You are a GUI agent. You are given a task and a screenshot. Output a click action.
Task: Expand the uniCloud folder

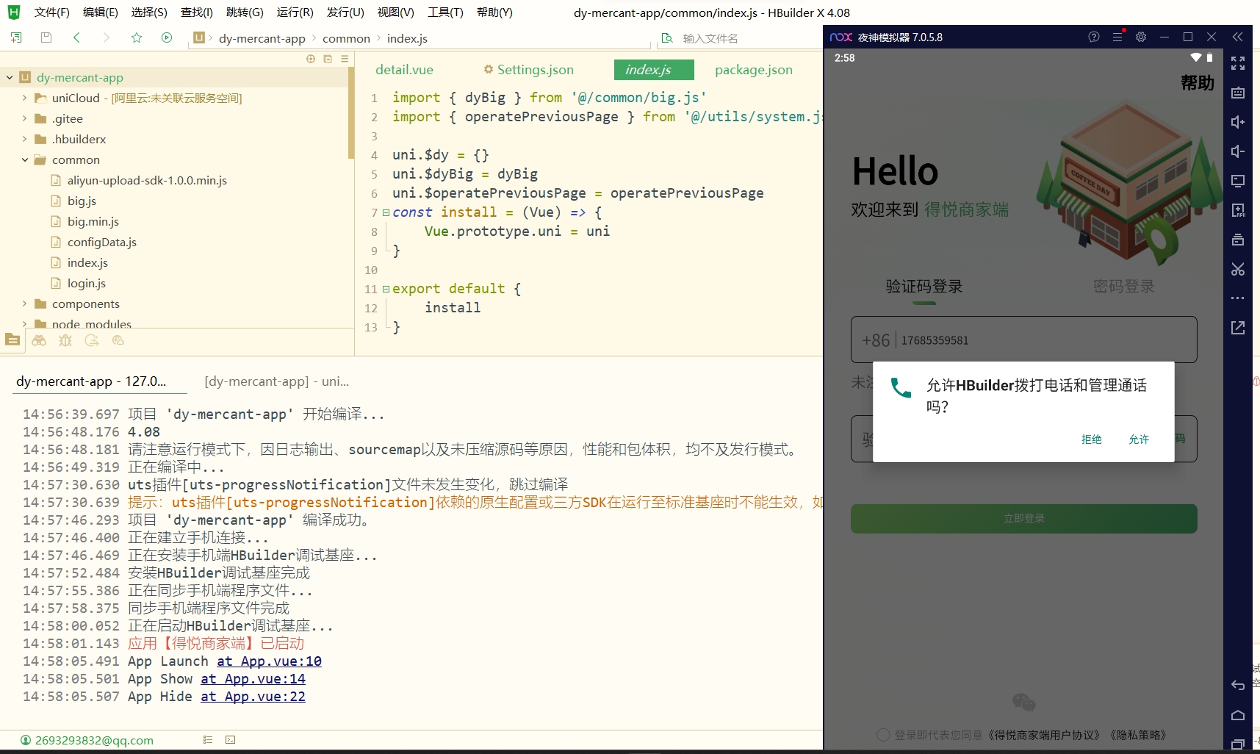pyautogui.click(x=24, y=98)
